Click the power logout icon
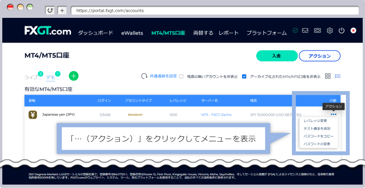This screenshot has width=365, height=188. click(x=341, y=30)
